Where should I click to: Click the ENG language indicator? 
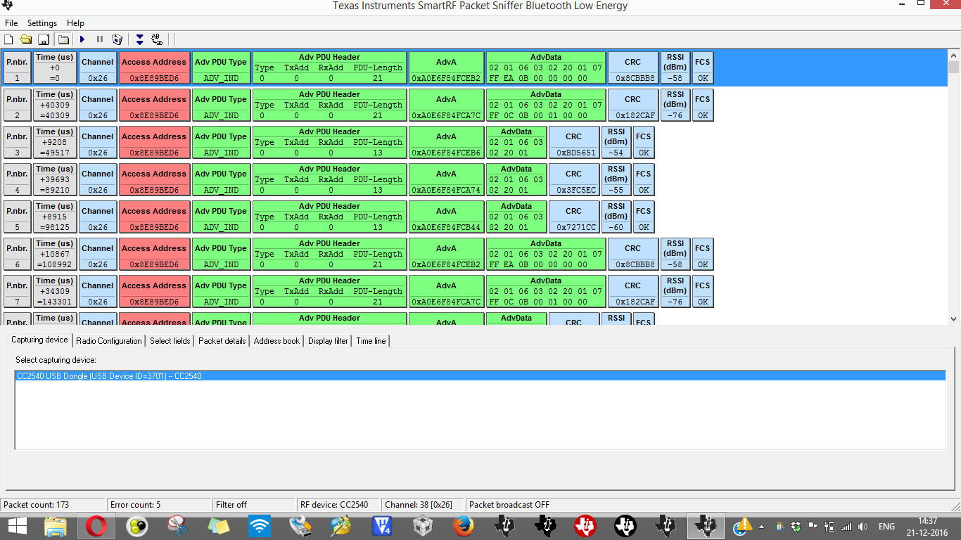click(x=886, y=527)
